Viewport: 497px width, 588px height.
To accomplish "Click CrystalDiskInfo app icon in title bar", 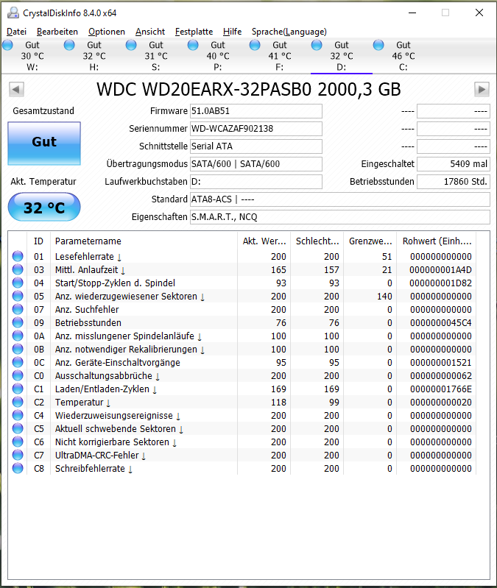I will (13, 13).
